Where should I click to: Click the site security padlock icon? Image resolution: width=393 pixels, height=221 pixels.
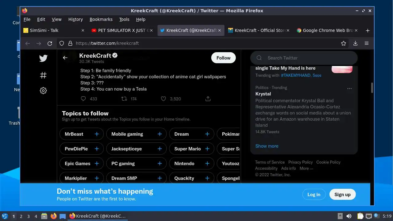pos(70,43)
